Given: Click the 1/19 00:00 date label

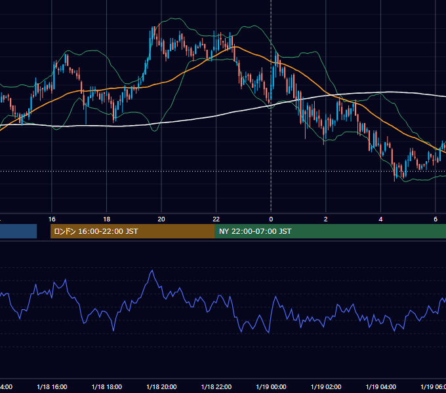Looking at the screenshot, I should tap(271, 386).
